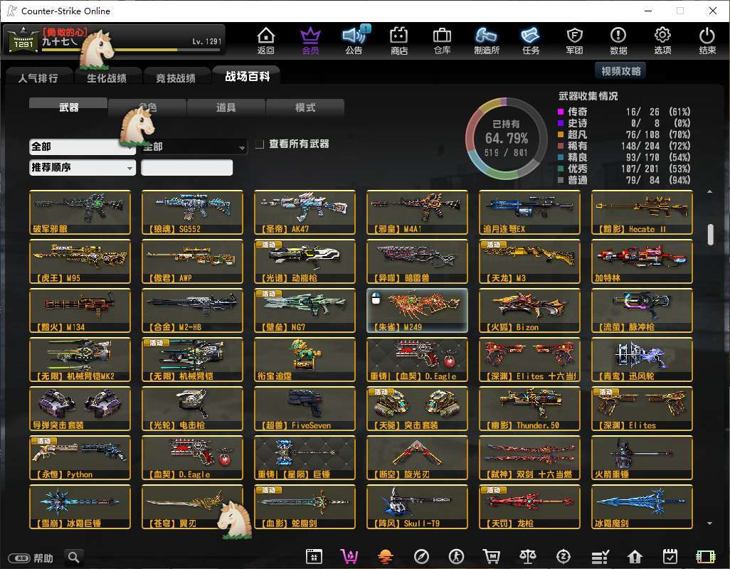Open the 会员 crown membership icon

(x=310, y=40)
